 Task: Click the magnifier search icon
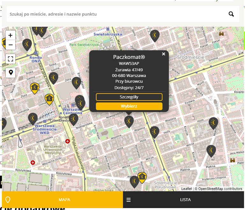231,14
